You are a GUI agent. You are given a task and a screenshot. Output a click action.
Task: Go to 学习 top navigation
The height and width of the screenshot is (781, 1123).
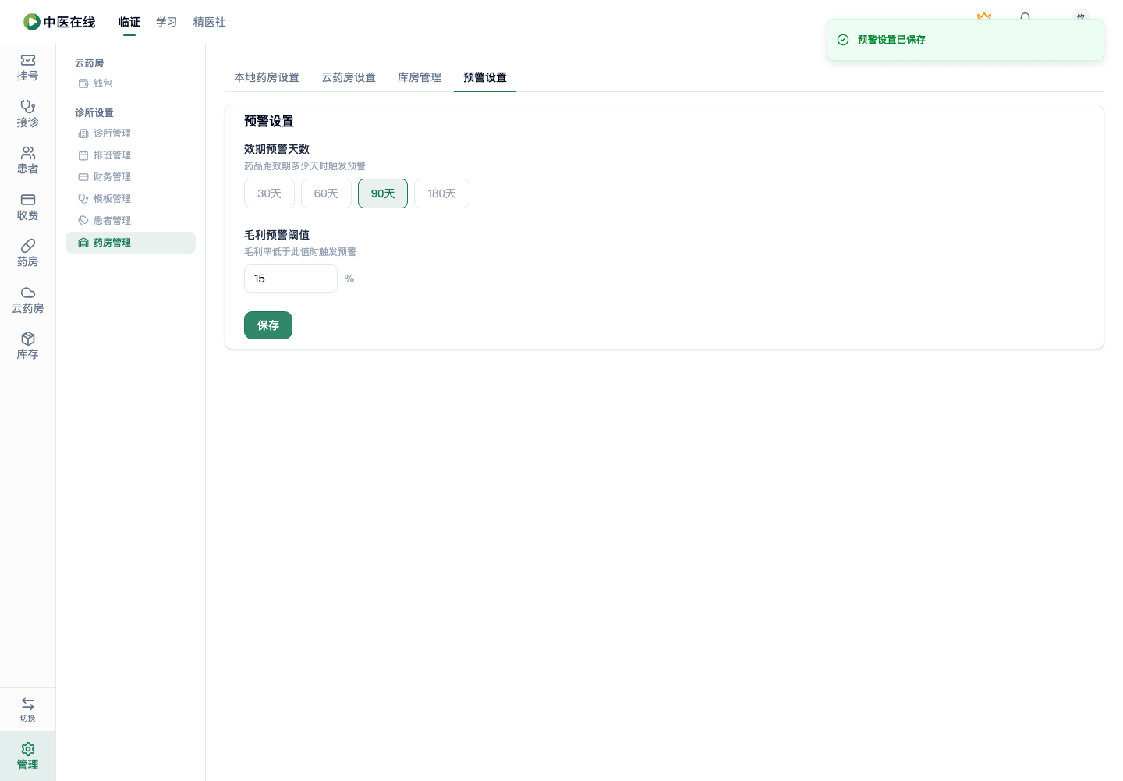click(167, 22)
